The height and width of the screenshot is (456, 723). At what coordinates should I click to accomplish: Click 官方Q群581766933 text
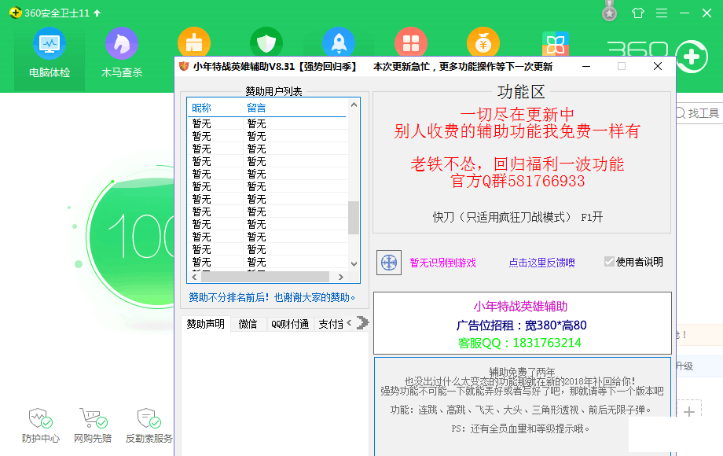[x=517, y=181]
